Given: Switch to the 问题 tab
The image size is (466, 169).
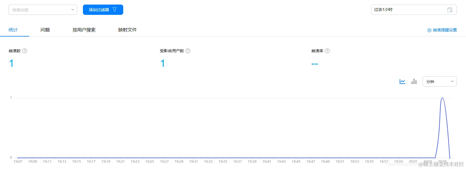Looking at the screenshot, I should pyautogui.click(x=45, y=30).
